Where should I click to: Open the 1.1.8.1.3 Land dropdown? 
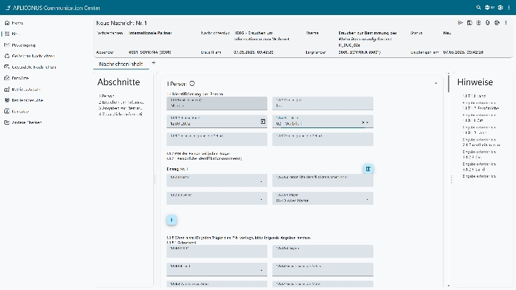coord(262,270)
